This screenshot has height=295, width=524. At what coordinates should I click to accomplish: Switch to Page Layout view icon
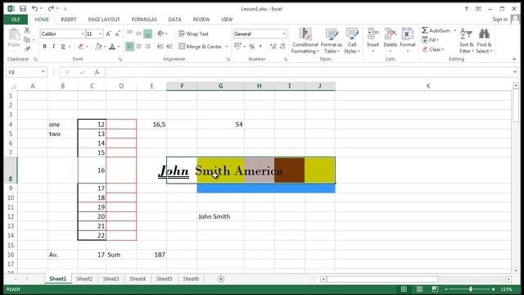tap(419, 289)
